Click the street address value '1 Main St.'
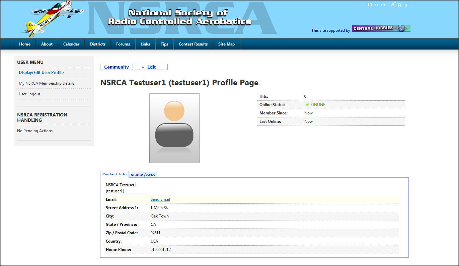Image resolution: width=459 pixels, height=266 pixels. click(159, 208)
